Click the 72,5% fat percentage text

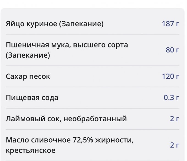(x=82, y=140)
